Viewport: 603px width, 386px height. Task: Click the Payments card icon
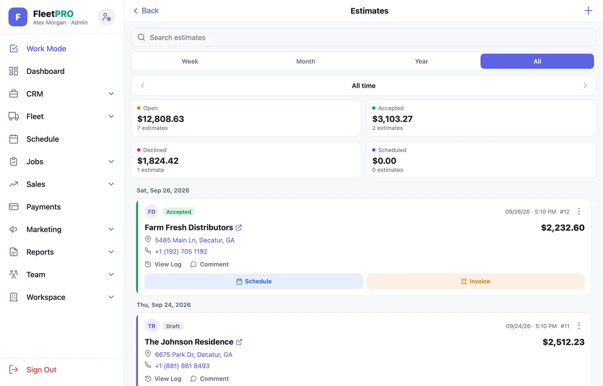tap(14, 207)
